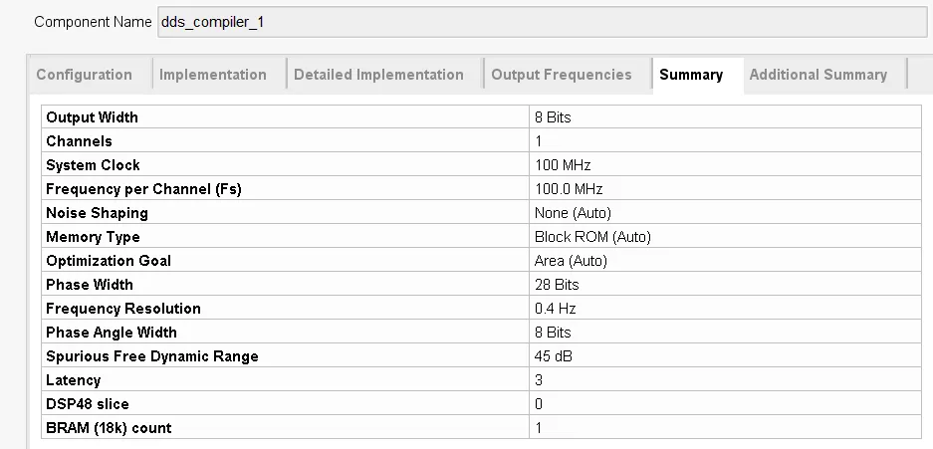Click the Component Name text field
This screenshot has height=449, width=933.
543,22
